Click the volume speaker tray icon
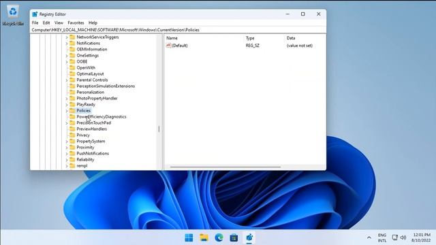The width and height of the screenshot is (436, 245). (403, 238)
